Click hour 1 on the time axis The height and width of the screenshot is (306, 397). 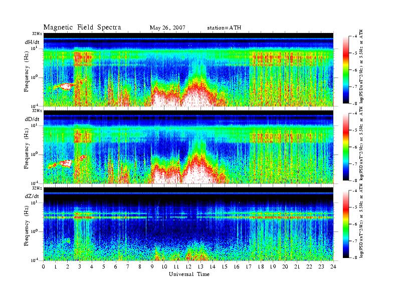coord(56,267)
